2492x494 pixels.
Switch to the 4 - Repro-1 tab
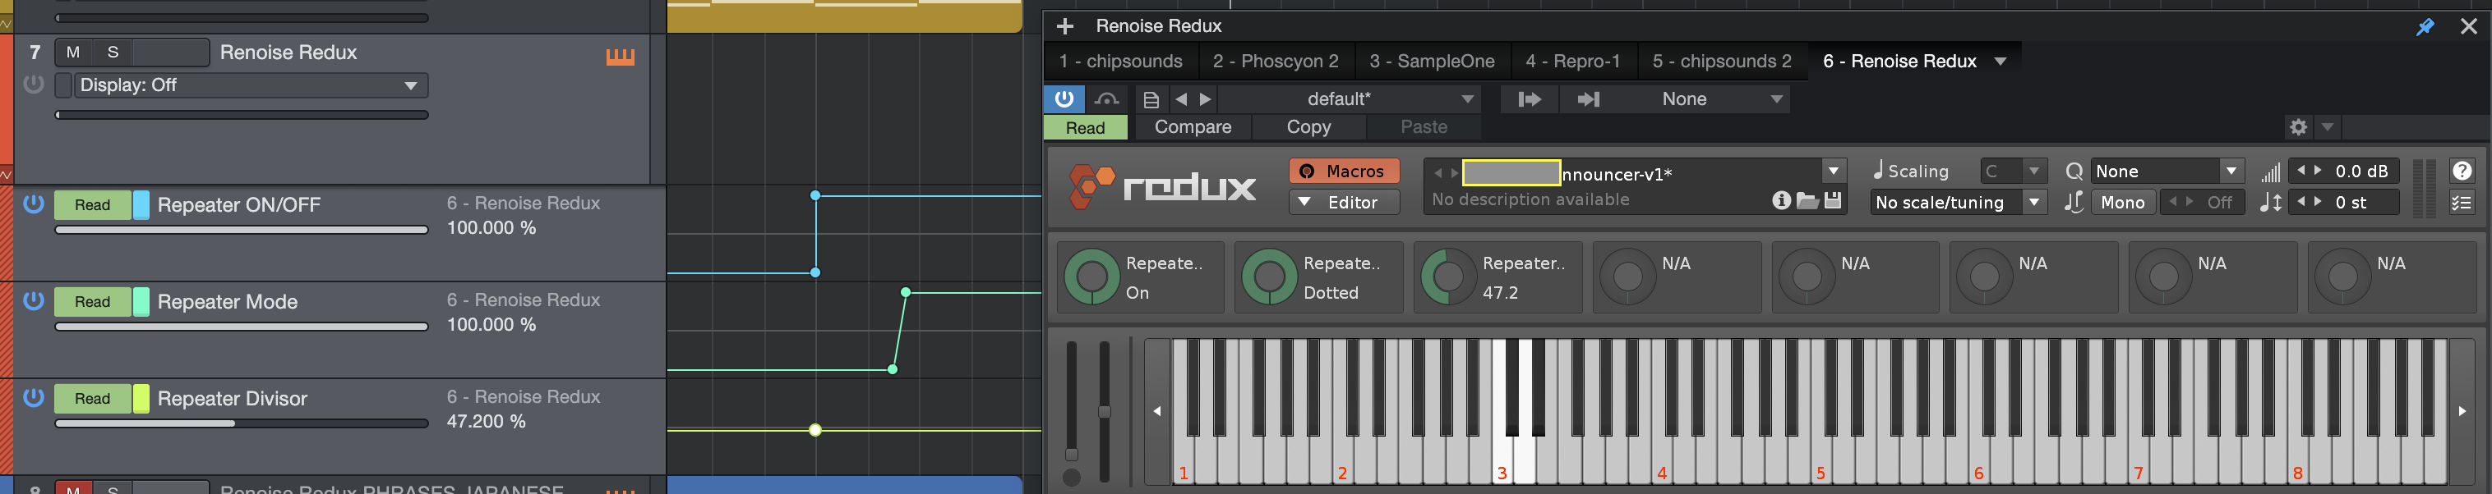tap(1572, 61)
